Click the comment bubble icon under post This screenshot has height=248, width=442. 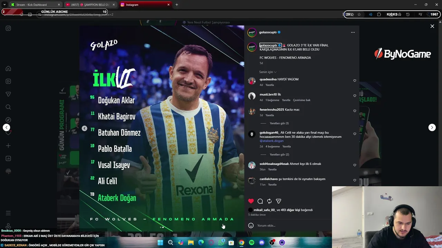[x=260, y=201]
